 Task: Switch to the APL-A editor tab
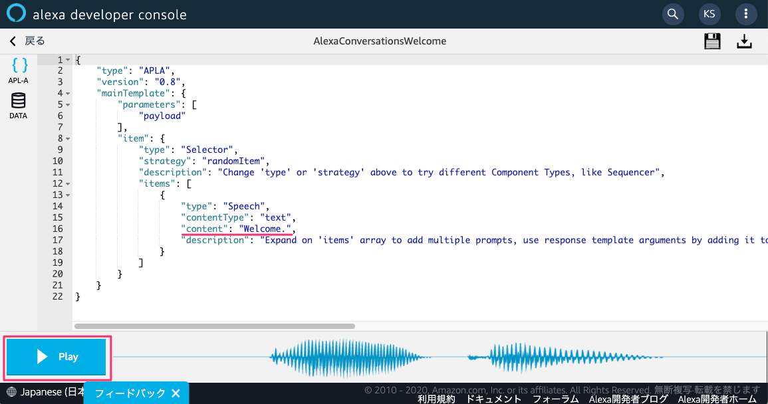tap(19, 70)
